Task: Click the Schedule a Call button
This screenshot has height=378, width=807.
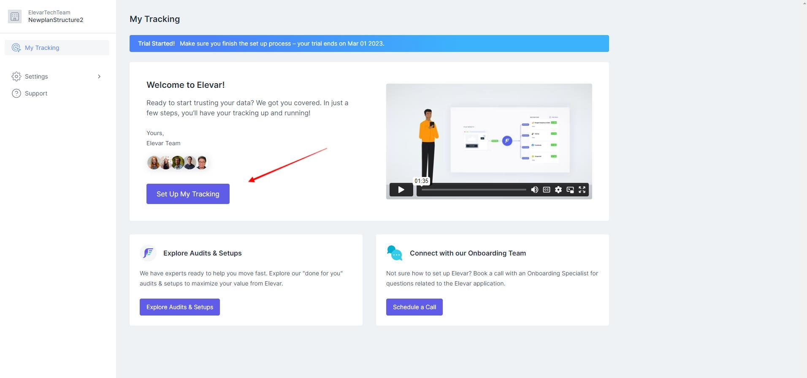Action: [x=414, y=307]
